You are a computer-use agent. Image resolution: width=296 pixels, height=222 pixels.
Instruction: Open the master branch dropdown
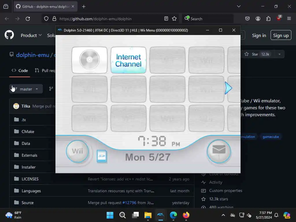tap(26, 89)
